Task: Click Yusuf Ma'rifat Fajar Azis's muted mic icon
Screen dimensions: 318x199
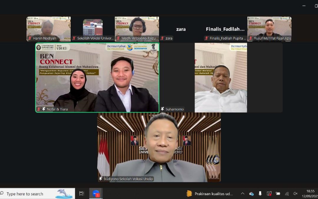Action: click(251, 38)
